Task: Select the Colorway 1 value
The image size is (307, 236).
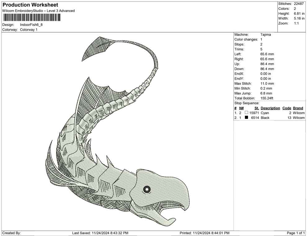Action: click(x=29, y=30)
